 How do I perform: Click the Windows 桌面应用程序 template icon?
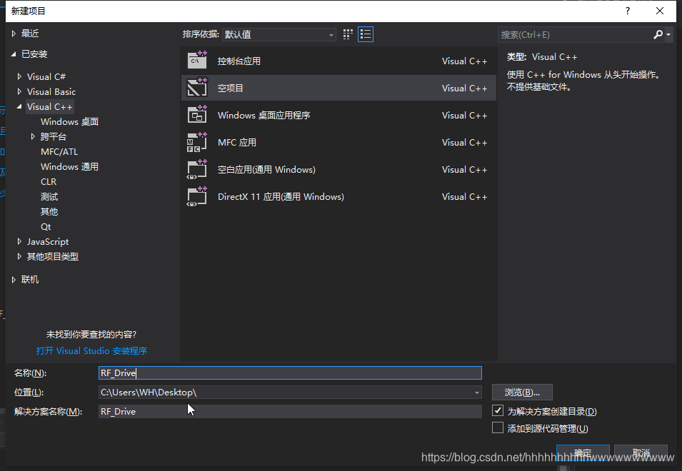pos(197,115)
